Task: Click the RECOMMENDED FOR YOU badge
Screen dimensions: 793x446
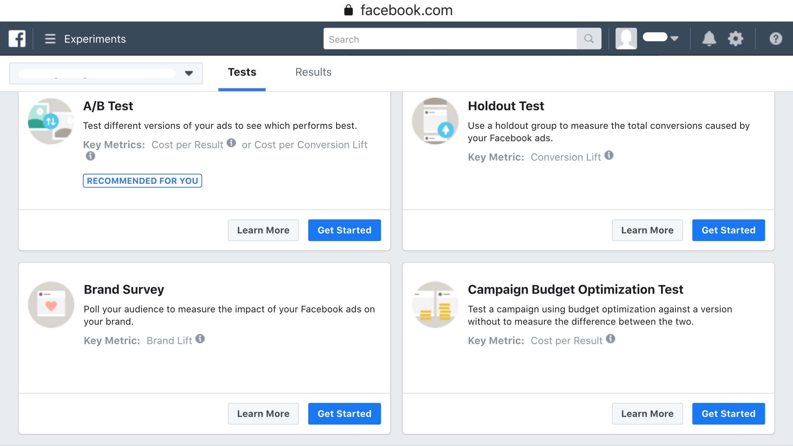Action: [x=143, y=180]
